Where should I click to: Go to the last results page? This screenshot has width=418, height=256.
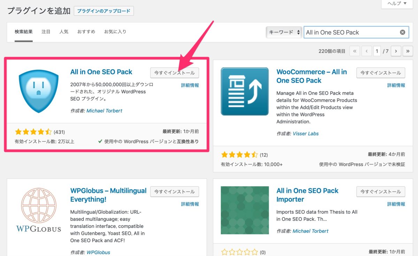point(408,51)
